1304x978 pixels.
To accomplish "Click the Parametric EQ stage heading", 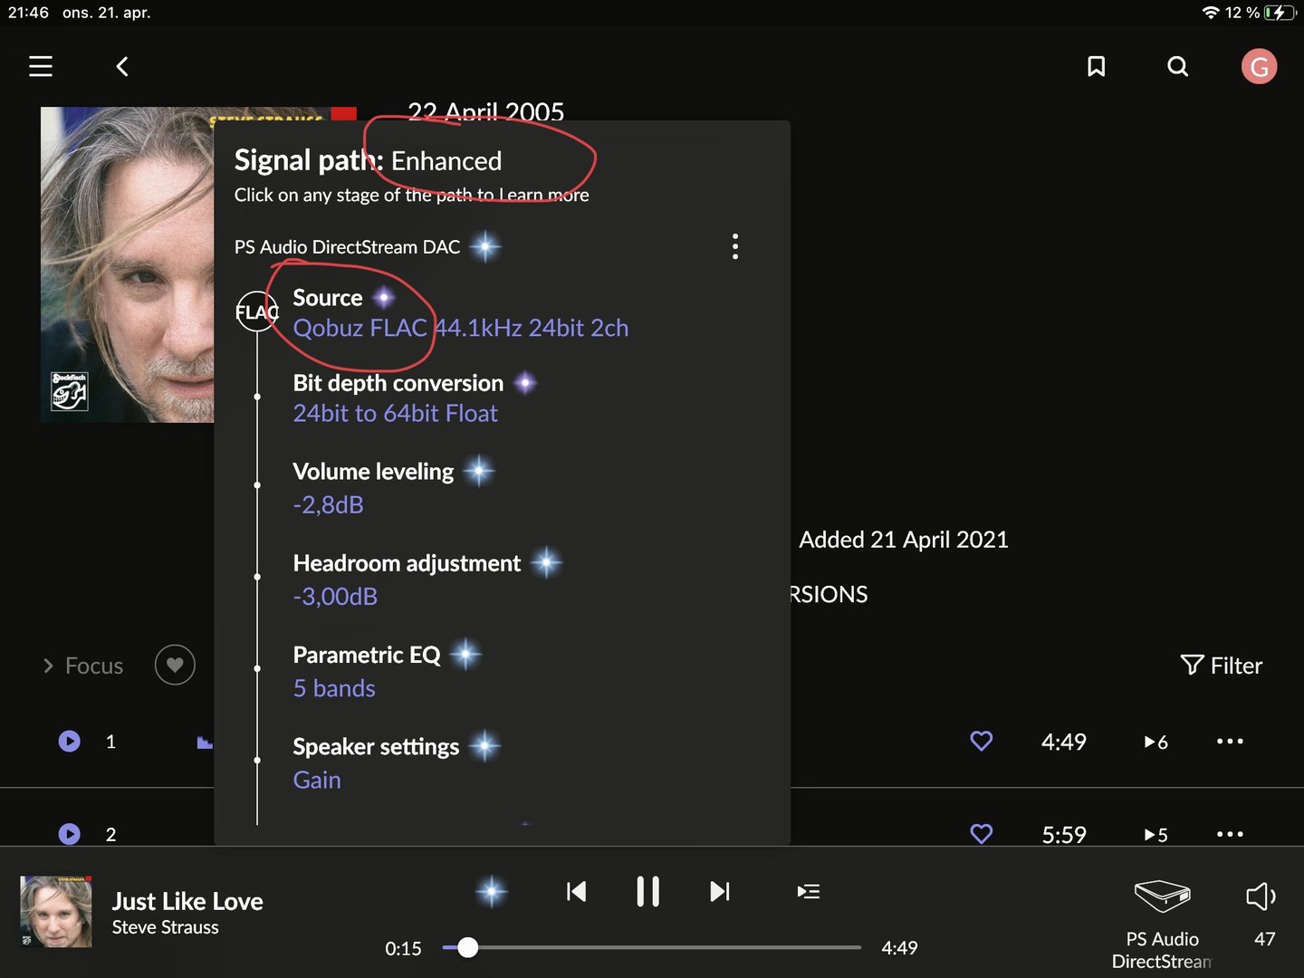I will [367, 655].
